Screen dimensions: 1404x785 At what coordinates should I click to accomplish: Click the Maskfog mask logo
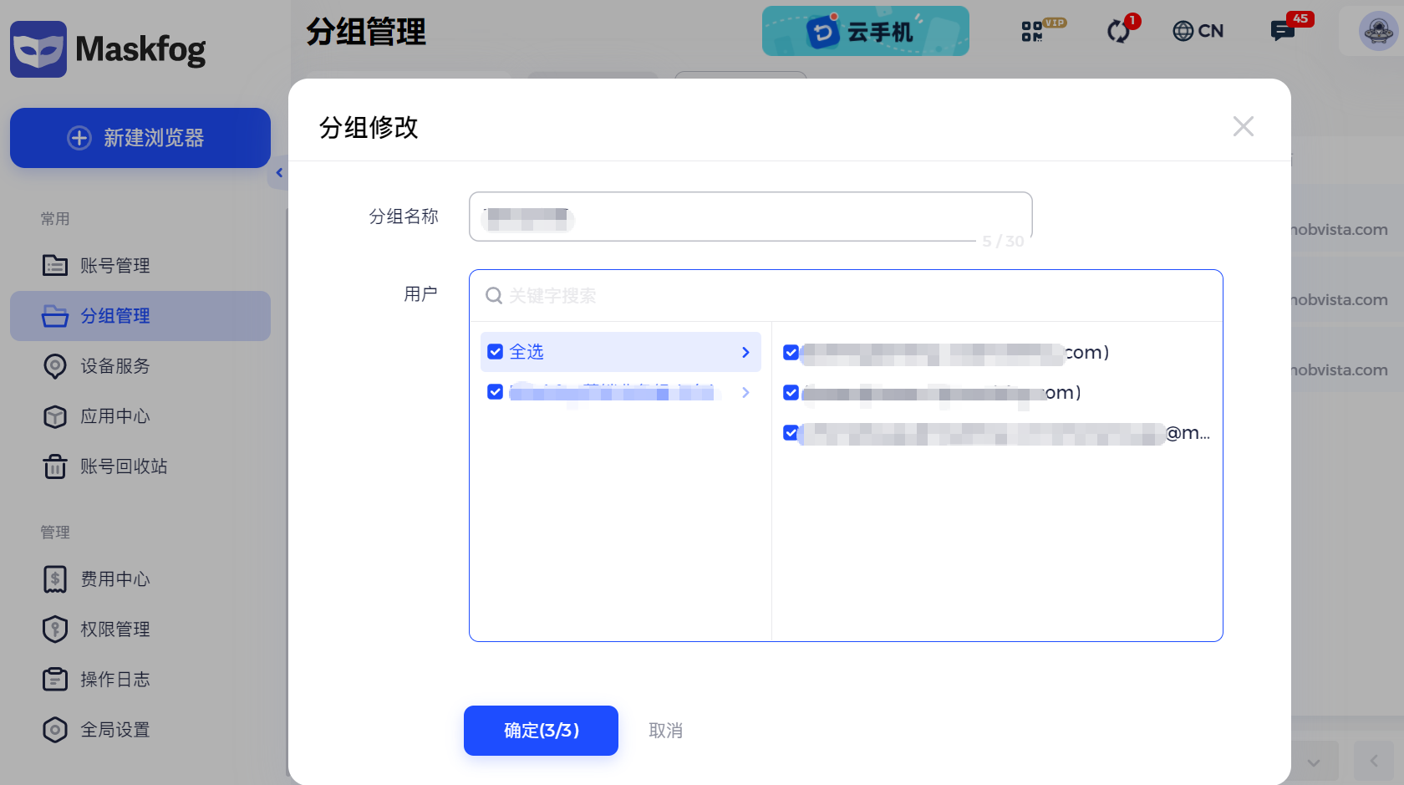(38, 49)
